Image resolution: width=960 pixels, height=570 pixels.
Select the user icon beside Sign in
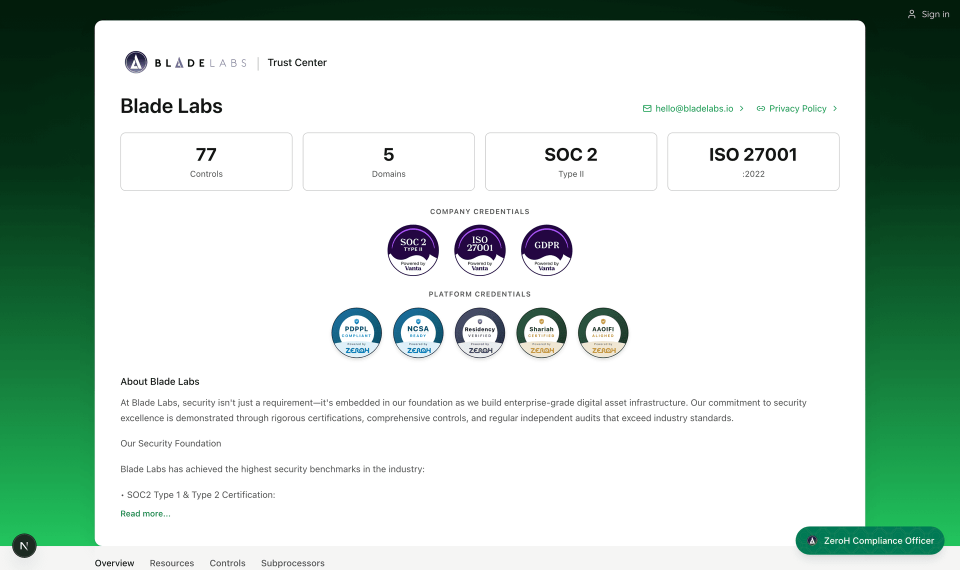pyautogui.click(x=911, y=14)
